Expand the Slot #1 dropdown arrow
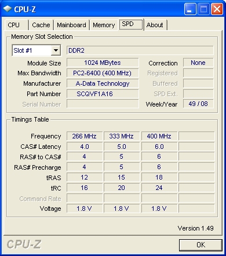 coord(56,50)
